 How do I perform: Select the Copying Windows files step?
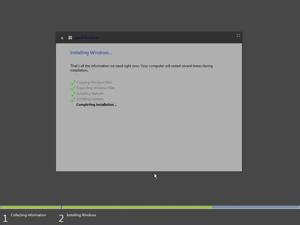tap(94, 82)
